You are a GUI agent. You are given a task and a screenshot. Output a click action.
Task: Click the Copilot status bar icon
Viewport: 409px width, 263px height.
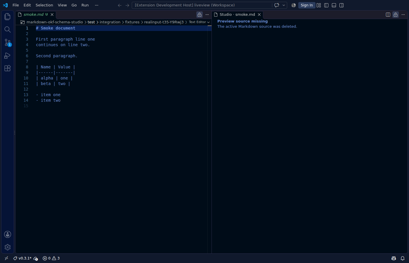(394, 258)
